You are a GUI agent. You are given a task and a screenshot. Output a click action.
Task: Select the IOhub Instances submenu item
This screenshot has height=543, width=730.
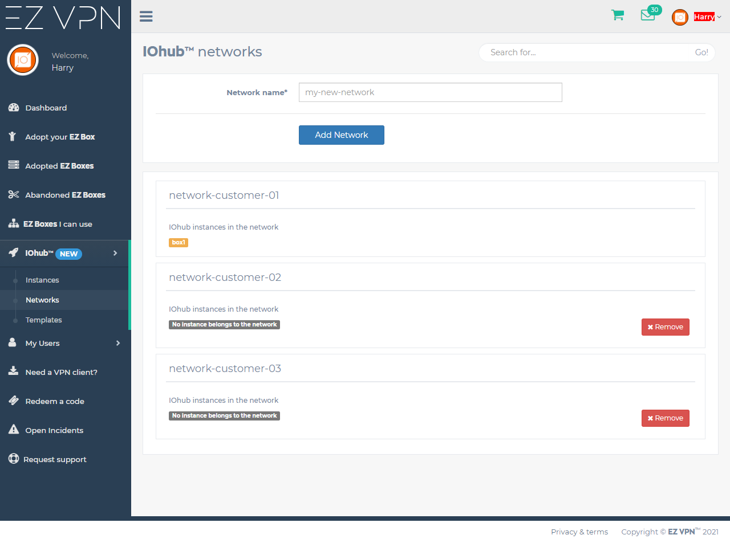(x=42, y=280)
